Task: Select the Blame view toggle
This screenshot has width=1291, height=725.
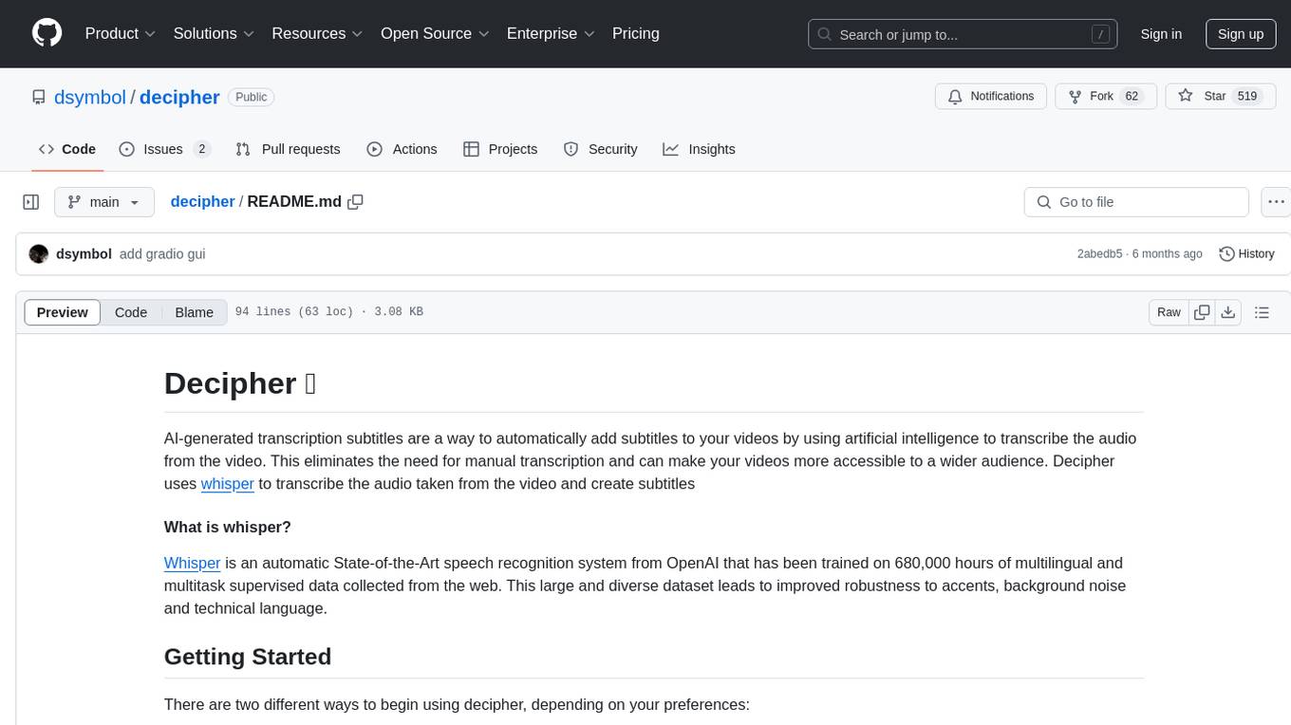Action: (x=194, y=312)
